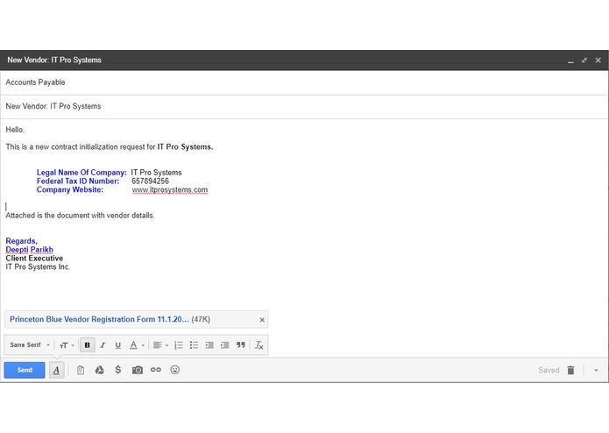The image size is (609, 433).
Task: Apply numbered list formatting
Action: [178, 344]
